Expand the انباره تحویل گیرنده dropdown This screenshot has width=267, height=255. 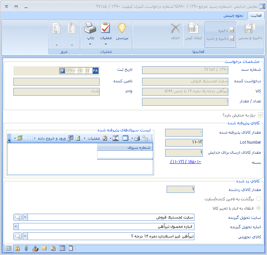coord(16,226)
